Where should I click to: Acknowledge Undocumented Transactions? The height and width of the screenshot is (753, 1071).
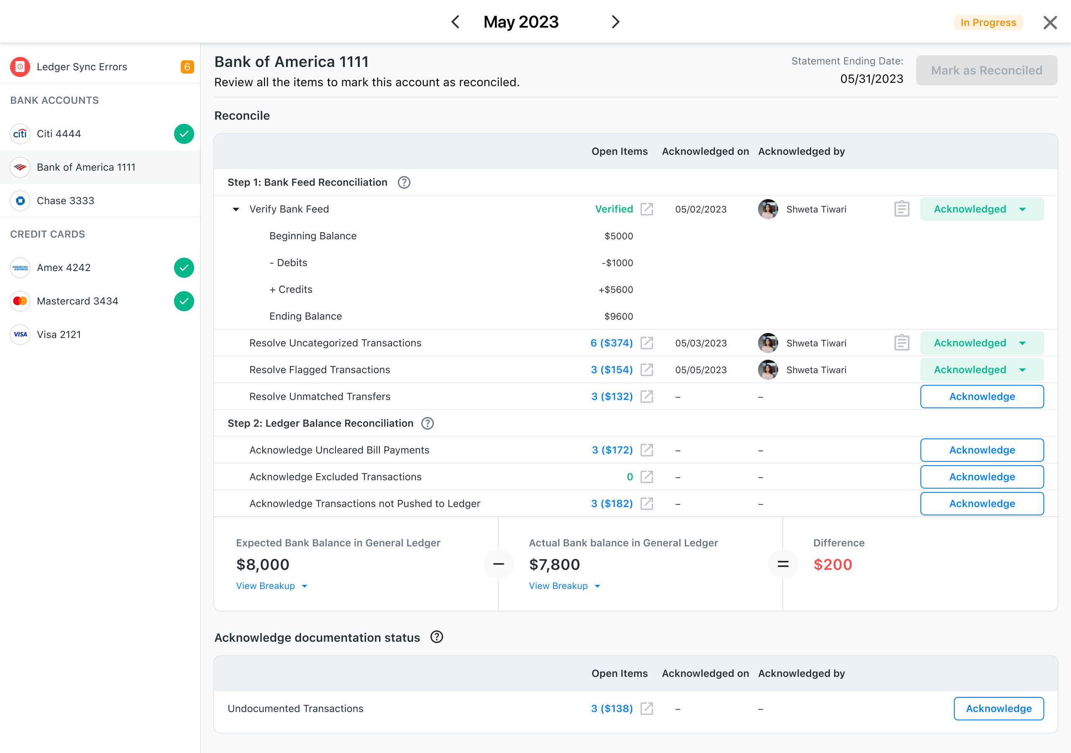pyautogui.click(x=998, y=708)
